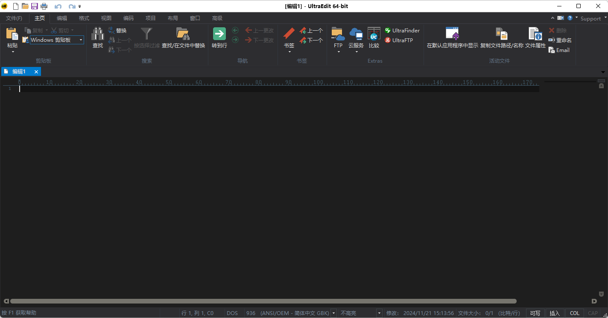
Task: Switch to the 窗口 ribbon tab
Action: (195, 18)
